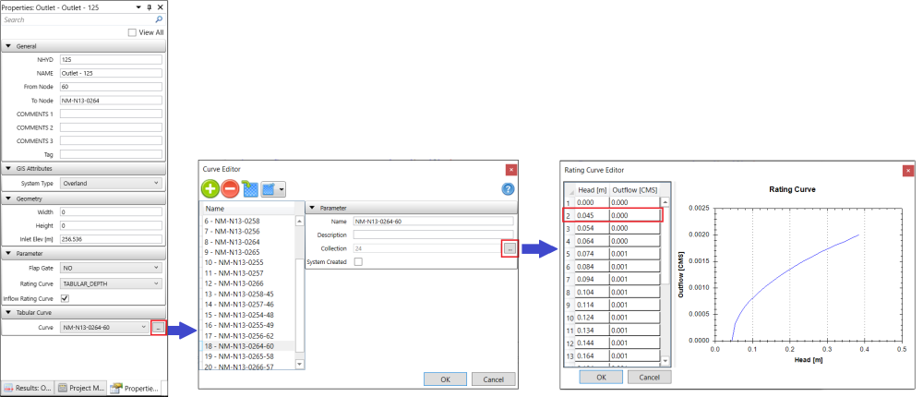Click curve list scrollbar down arrow

click(x=299, y=364)
